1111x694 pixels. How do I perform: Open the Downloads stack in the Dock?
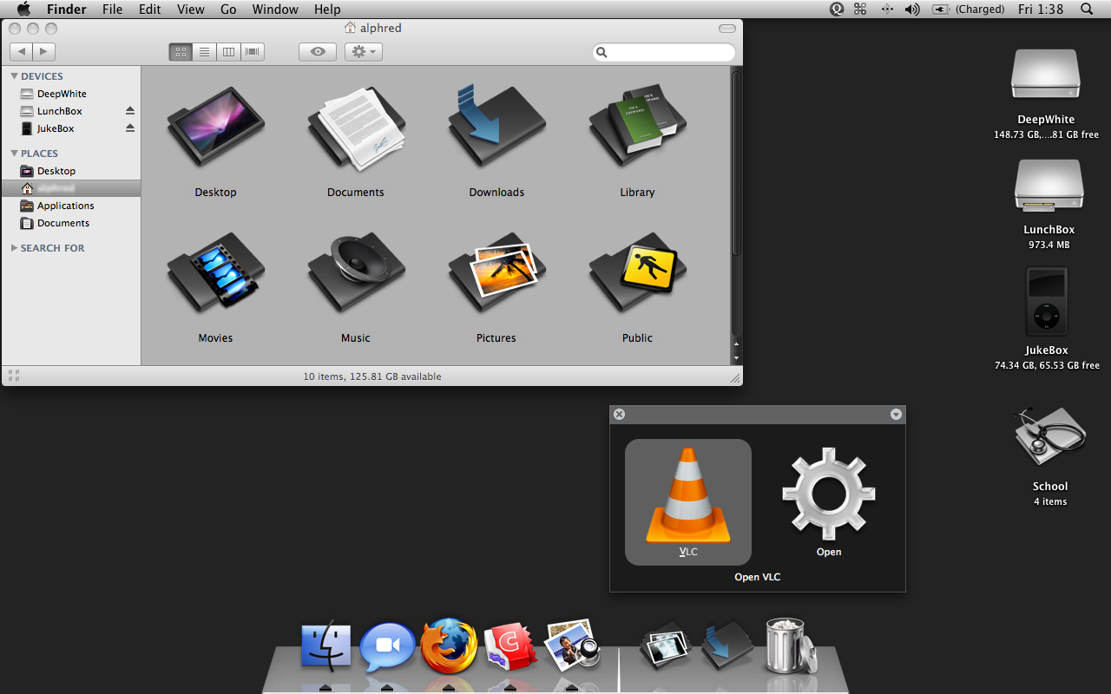pos(727,645)
